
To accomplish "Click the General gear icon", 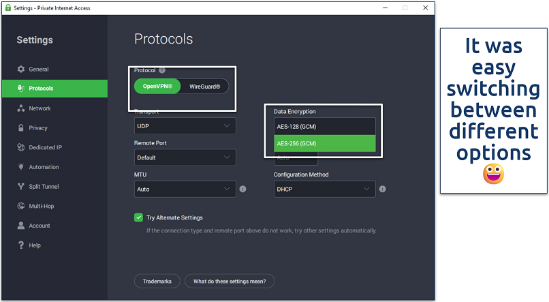I will pos(21,69).
